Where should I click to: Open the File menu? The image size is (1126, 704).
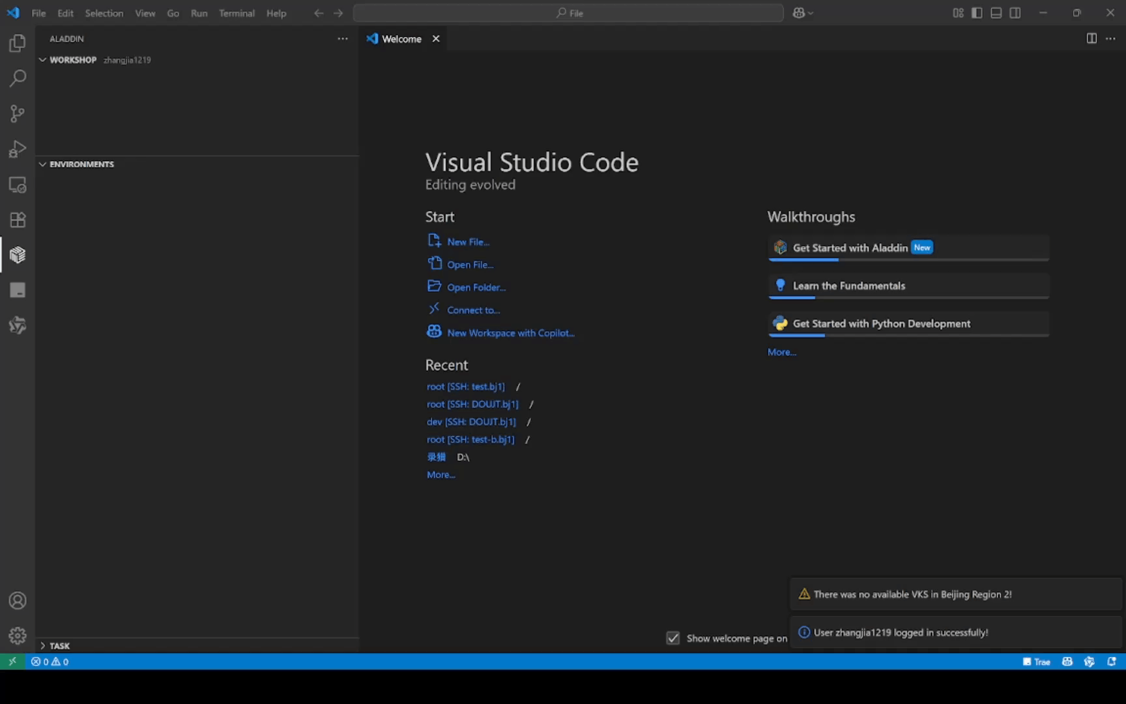coord(38,13)
